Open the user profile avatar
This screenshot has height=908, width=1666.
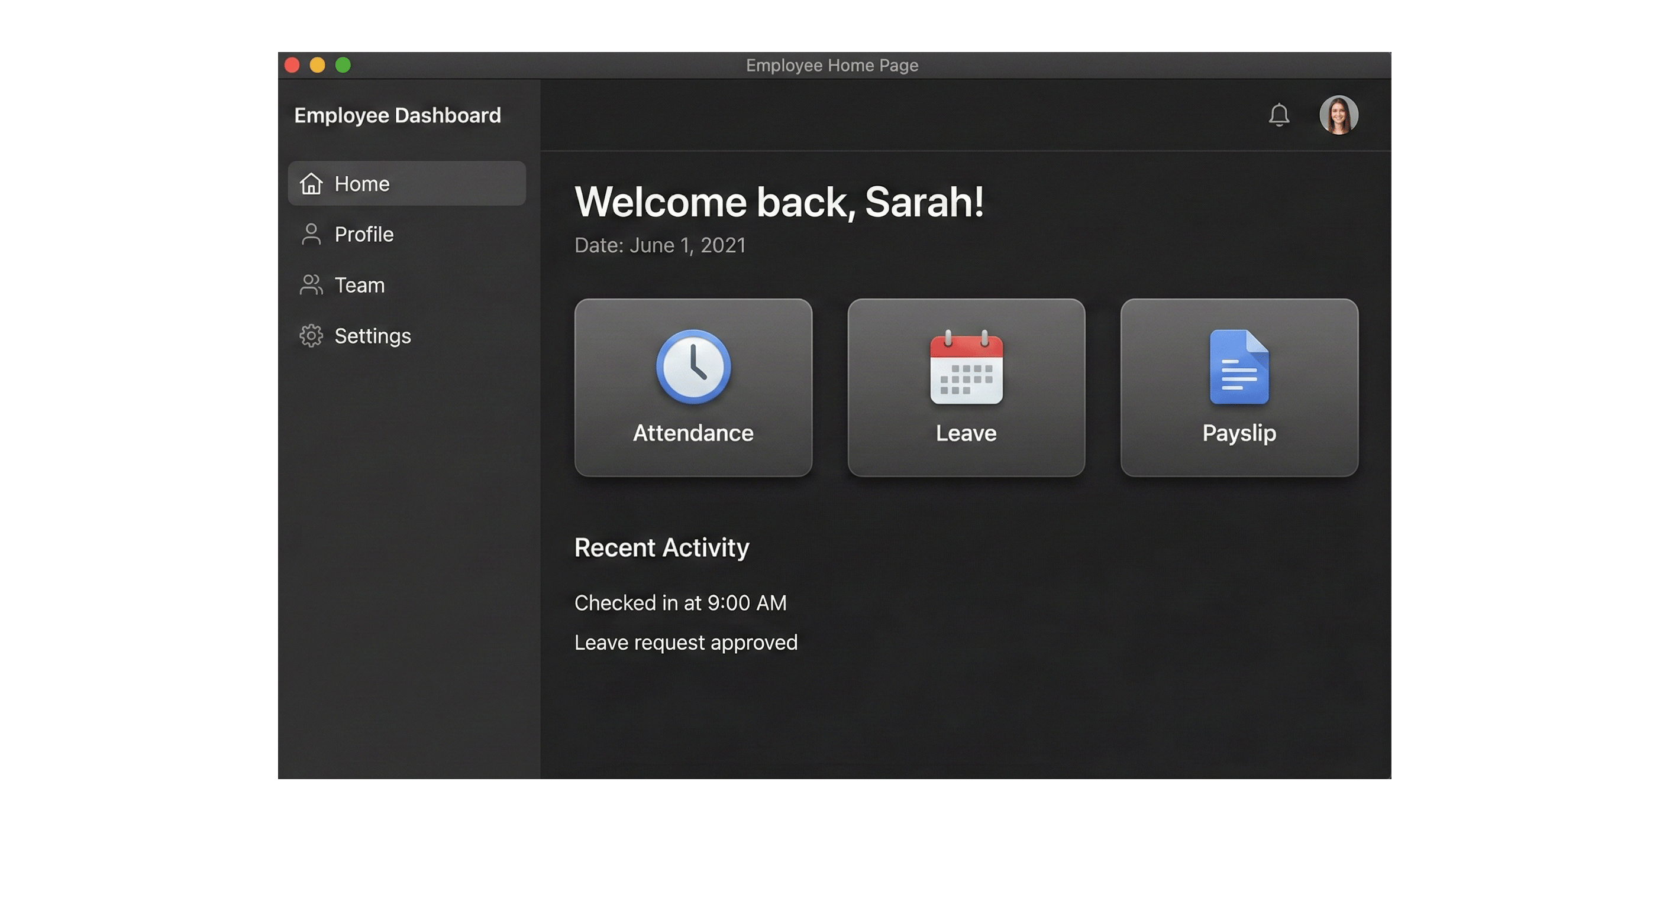[x=1338, y=115]
